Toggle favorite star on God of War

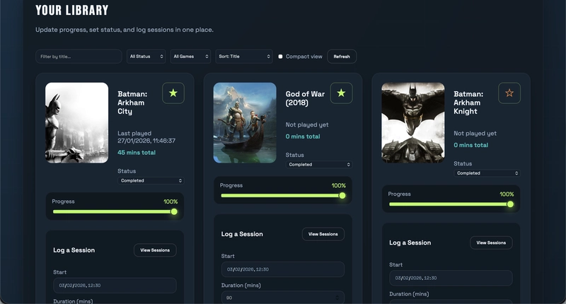(x=341, y=93)
